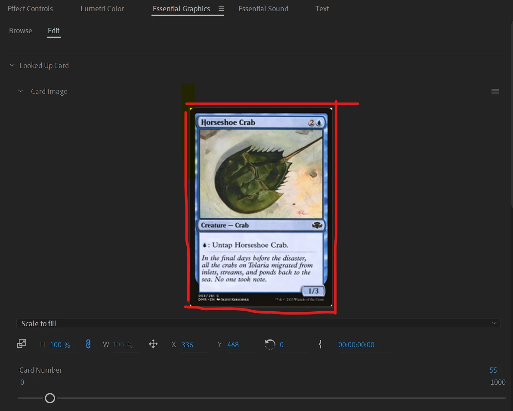Screen dimensions: 513x411
Task: Open the Essential Graphics panel menu icon
Action: pos(221,9)
